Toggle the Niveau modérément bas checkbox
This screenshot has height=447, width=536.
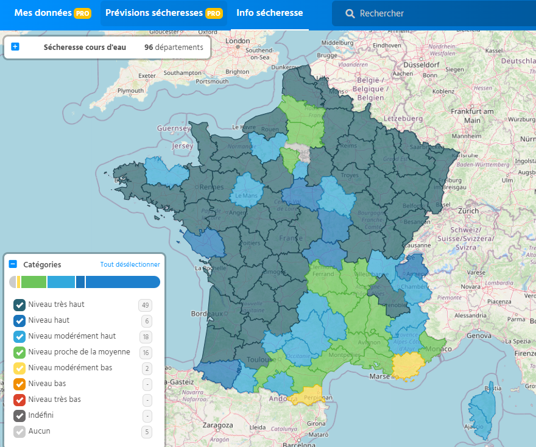(x=19, y=368)
